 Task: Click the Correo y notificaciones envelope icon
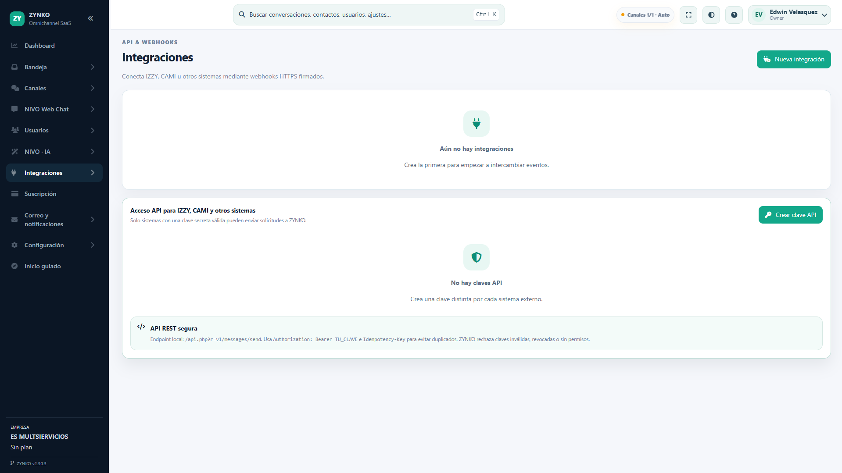14,220
